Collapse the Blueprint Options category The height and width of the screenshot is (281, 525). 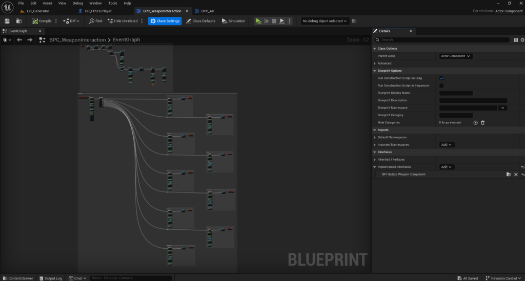coord(375,71)
